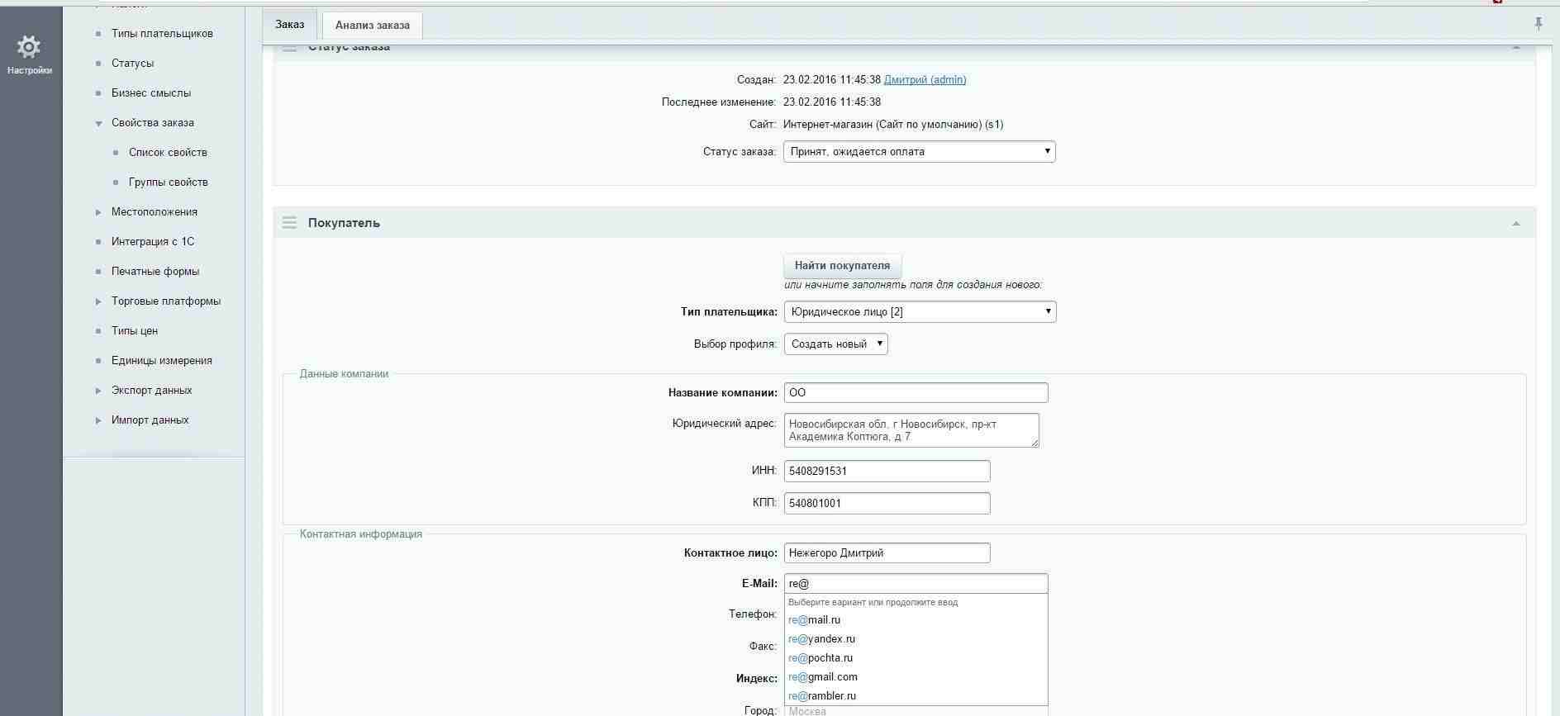Open the Статус заказа dropdown
This screenshot has width=1560, height=716.
pyautogui.click(x=920, y=151)
